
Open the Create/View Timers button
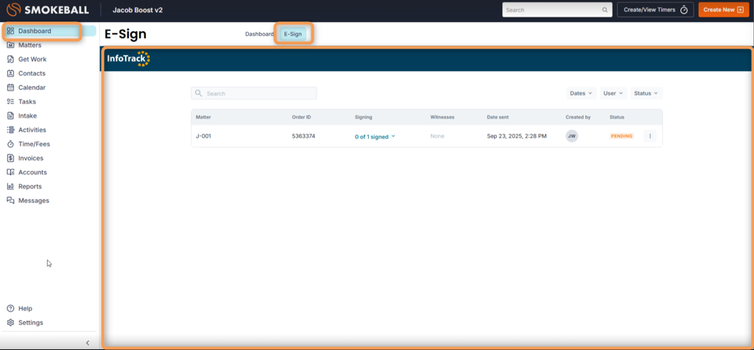click(x=655, y=10)
